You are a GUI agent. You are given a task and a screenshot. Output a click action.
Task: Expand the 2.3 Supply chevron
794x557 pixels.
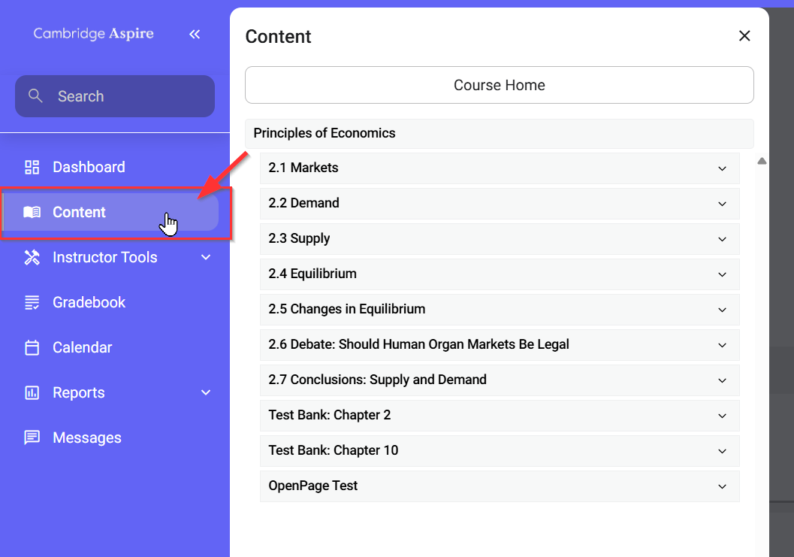point(722,239)
